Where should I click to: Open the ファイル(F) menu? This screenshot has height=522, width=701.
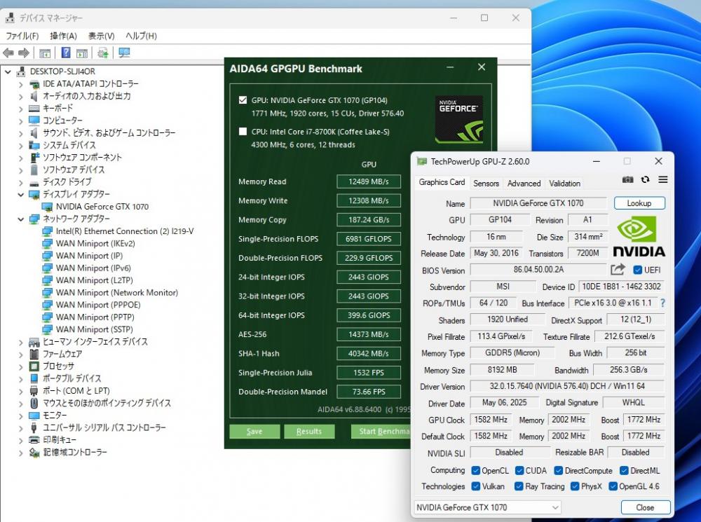point(22,36)
